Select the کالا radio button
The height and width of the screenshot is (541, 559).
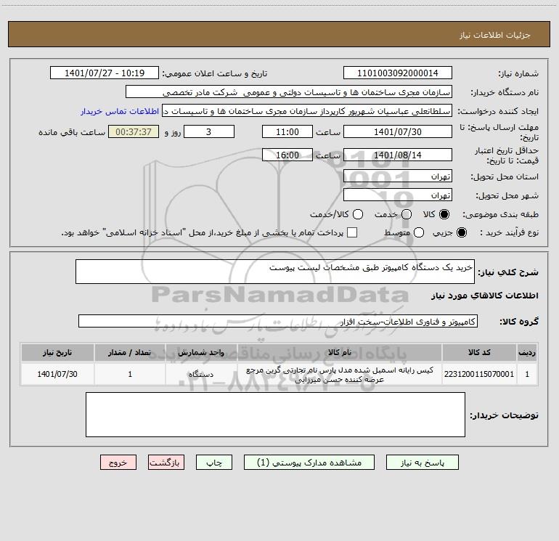[444, 214]
